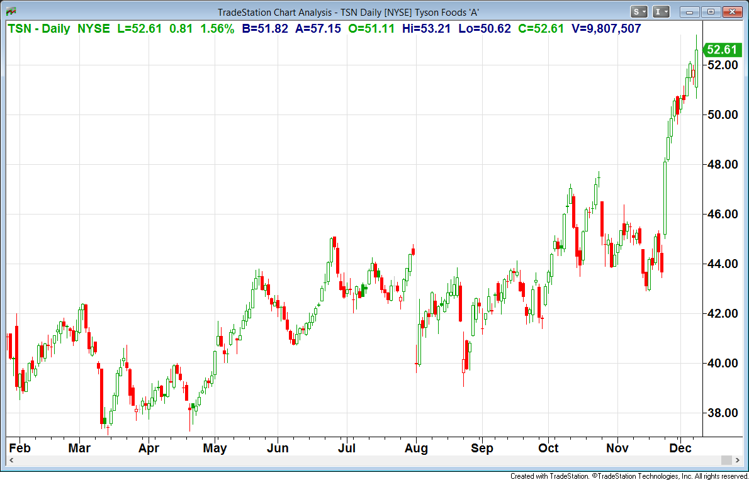Open the TradeStation window icon menu
This screenshot has width=749, height=480.
12,11
